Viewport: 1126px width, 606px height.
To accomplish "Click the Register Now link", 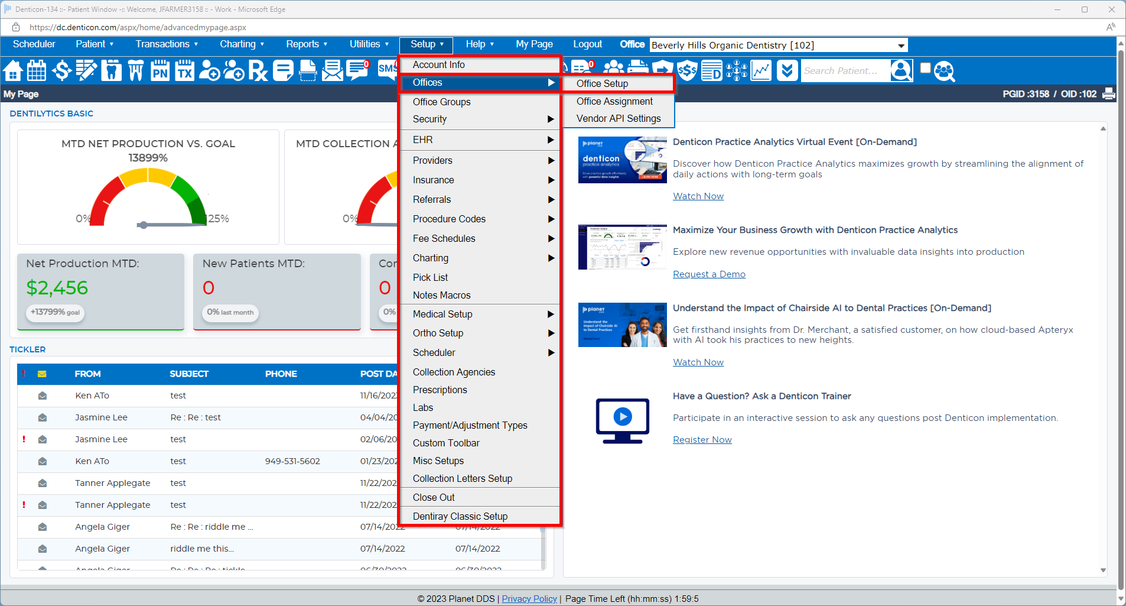I will 702,440.
